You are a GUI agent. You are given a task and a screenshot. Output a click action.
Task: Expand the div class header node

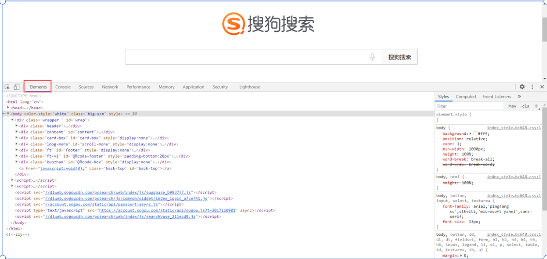(17, 126)
